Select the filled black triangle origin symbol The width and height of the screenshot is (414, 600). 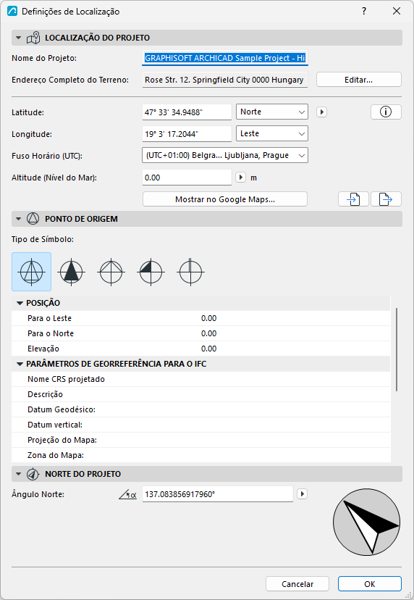[71, 272]
